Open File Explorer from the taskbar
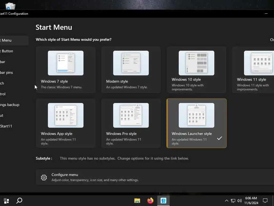The height and width of the screenshot is (206, 274). [x=137, y=201]
